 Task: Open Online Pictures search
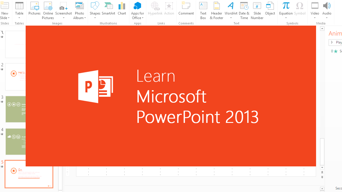point(48,10)
